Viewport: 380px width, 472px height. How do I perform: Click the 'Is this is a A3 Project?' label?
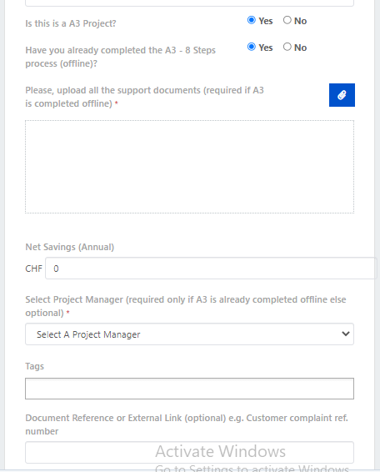71,23
